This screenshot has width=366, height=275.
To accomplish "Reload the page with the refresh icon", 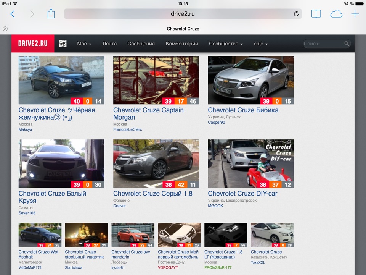I will [x=296, y=14].
